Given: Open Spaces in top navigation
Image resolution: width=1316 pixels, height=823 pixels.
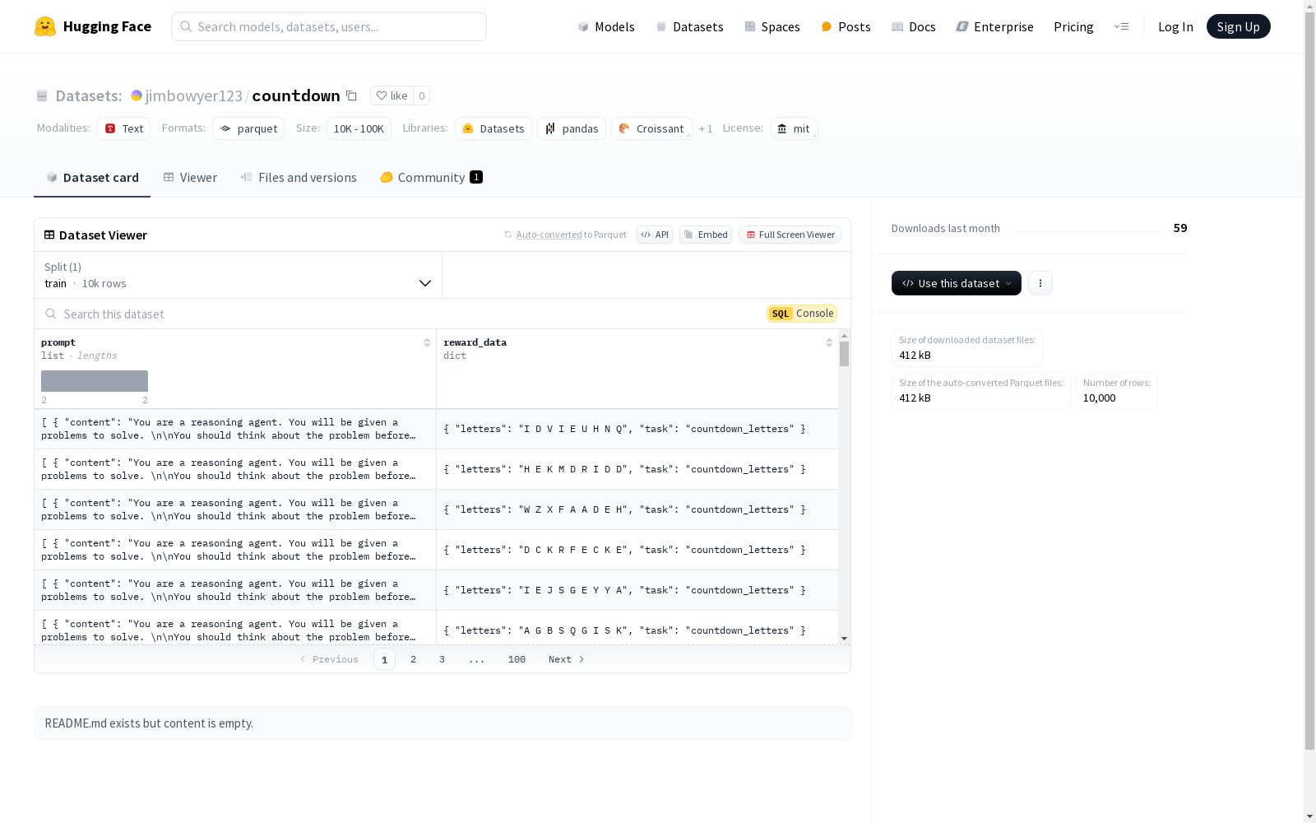Looking at the screenshot, I should pos(772,26).
